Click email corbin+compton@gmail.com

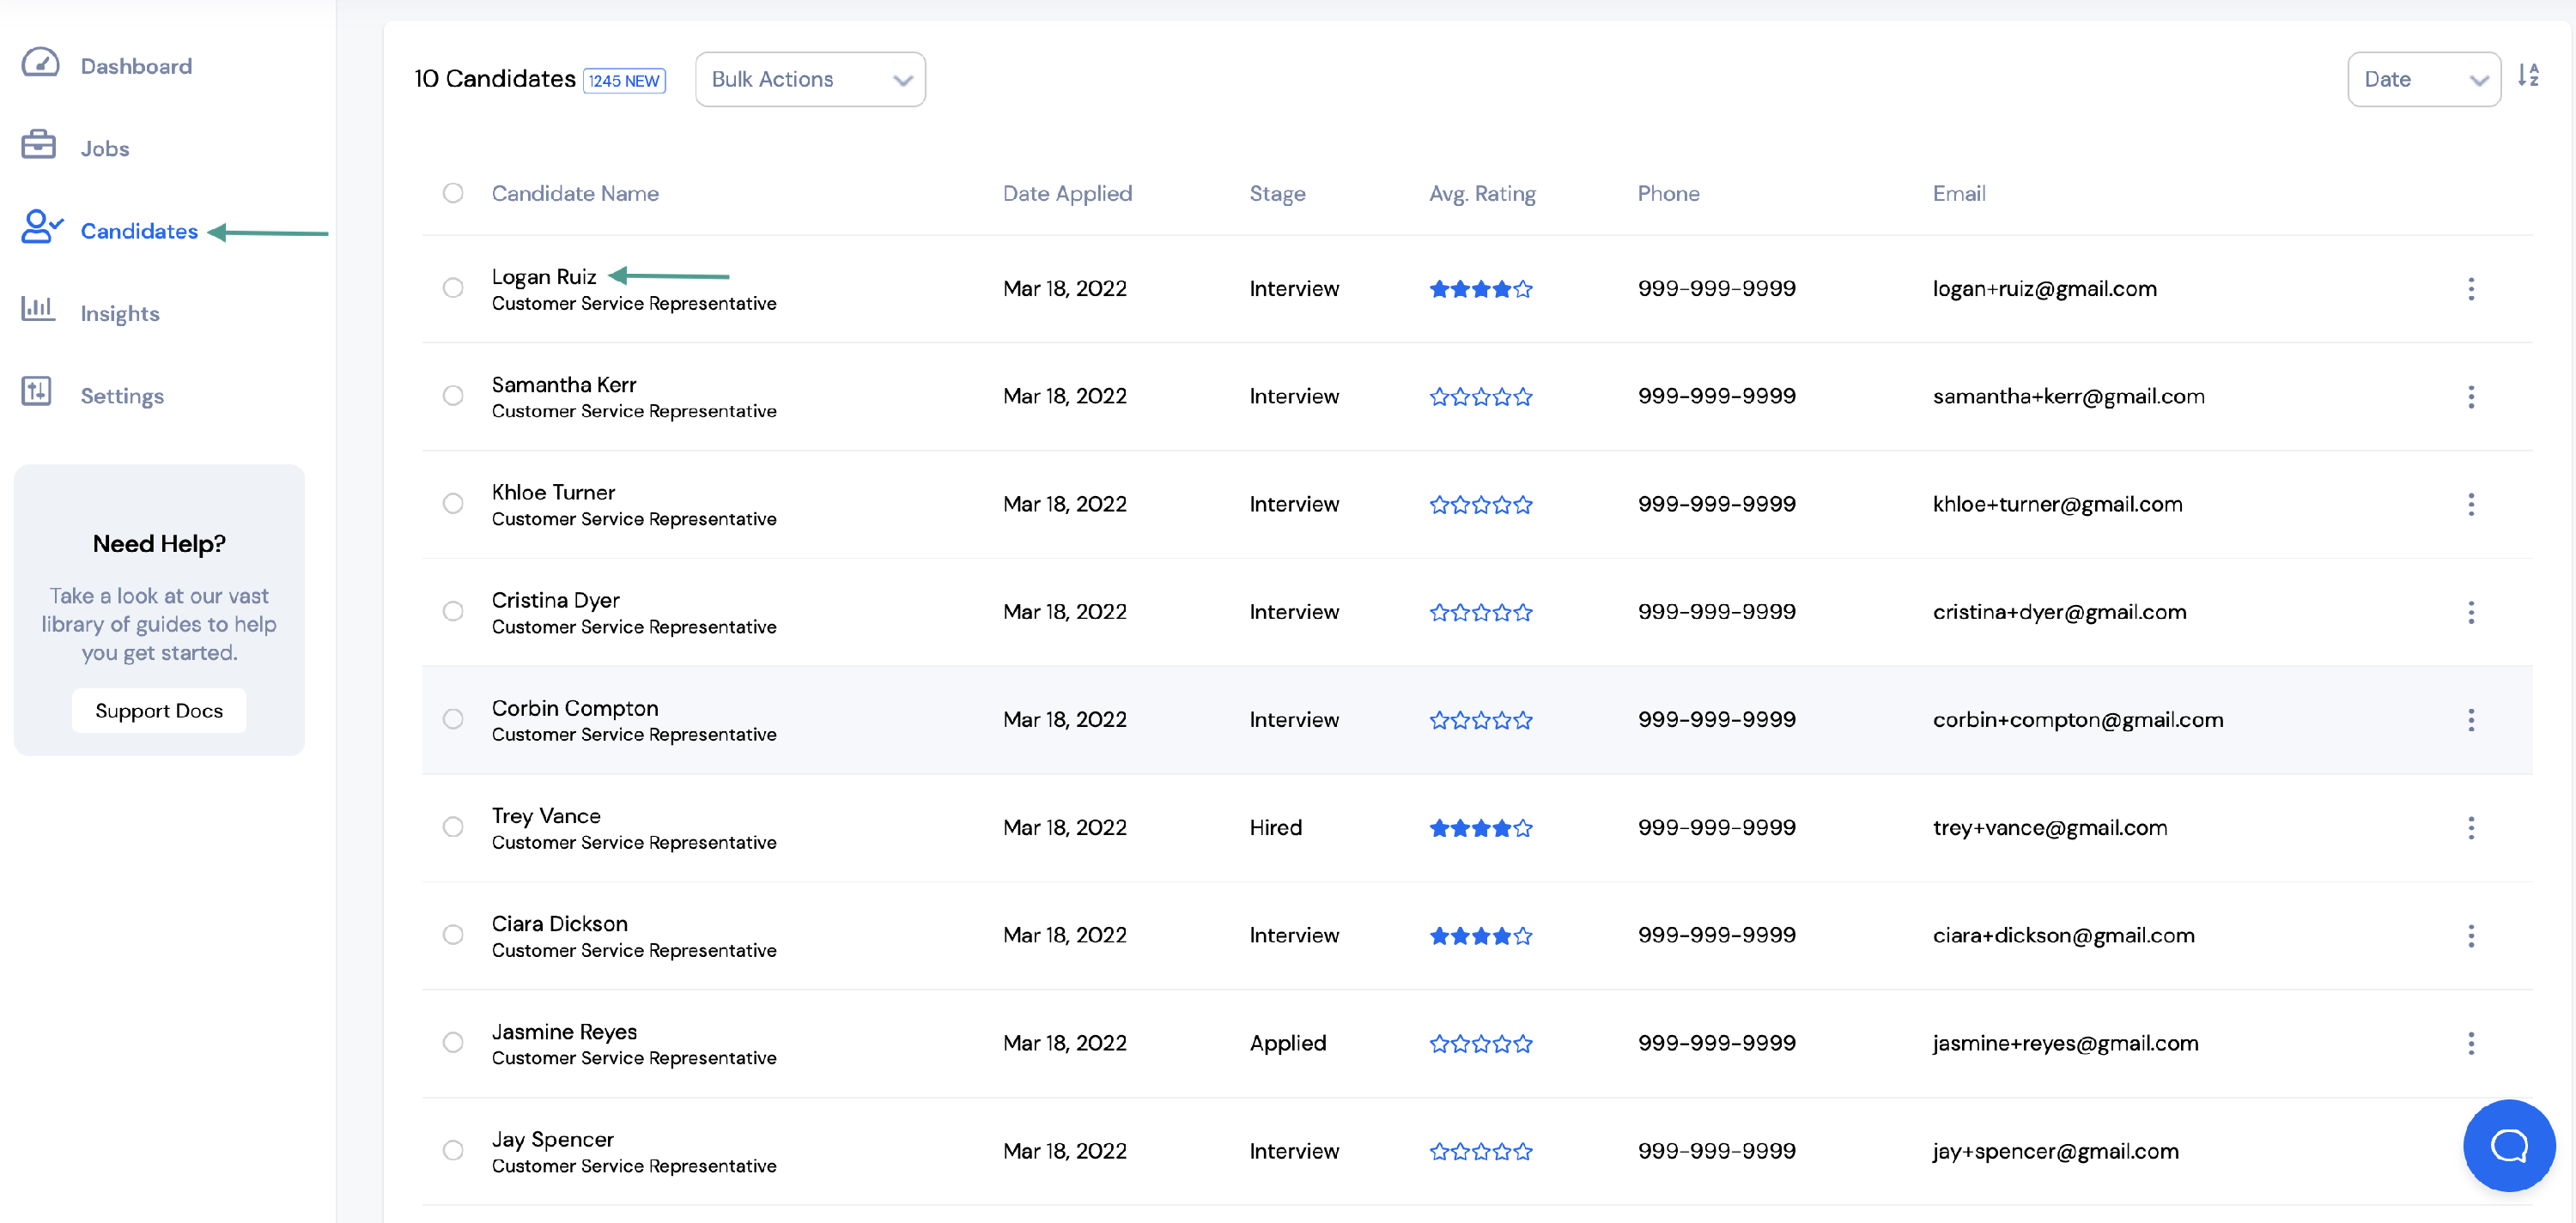point(2078,720)
